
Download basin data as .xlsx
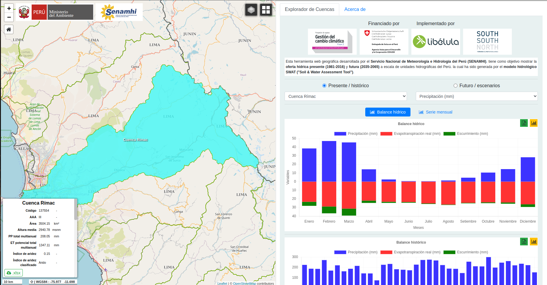point(14,273)
